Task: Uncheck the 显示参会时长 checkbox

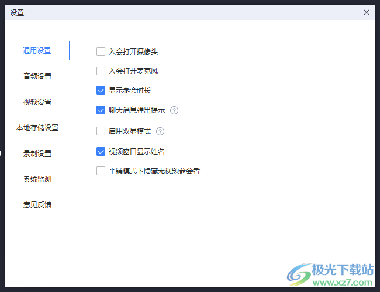Action: (101, 91)
